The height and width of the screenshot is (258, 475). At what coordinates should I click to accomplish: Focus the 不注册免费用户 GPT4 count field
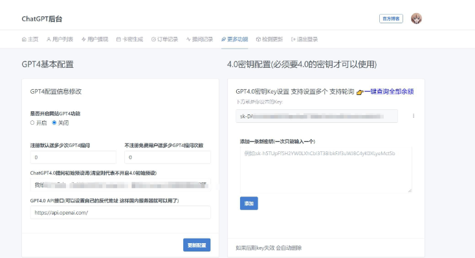(168, 158)
